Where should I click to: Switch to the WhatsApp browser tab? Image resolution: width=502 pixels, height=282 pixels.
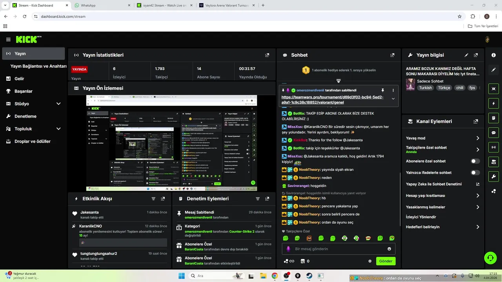102,5
